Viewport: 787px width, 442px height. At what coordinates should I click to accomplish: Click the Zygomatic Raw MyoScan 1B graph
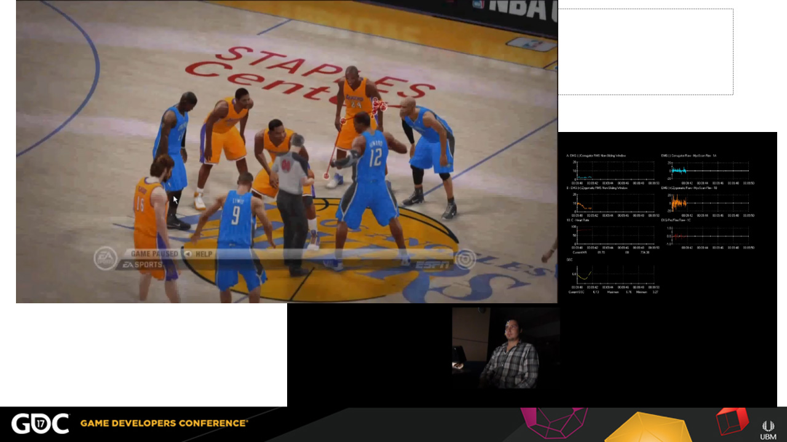[x=711, y=203]
